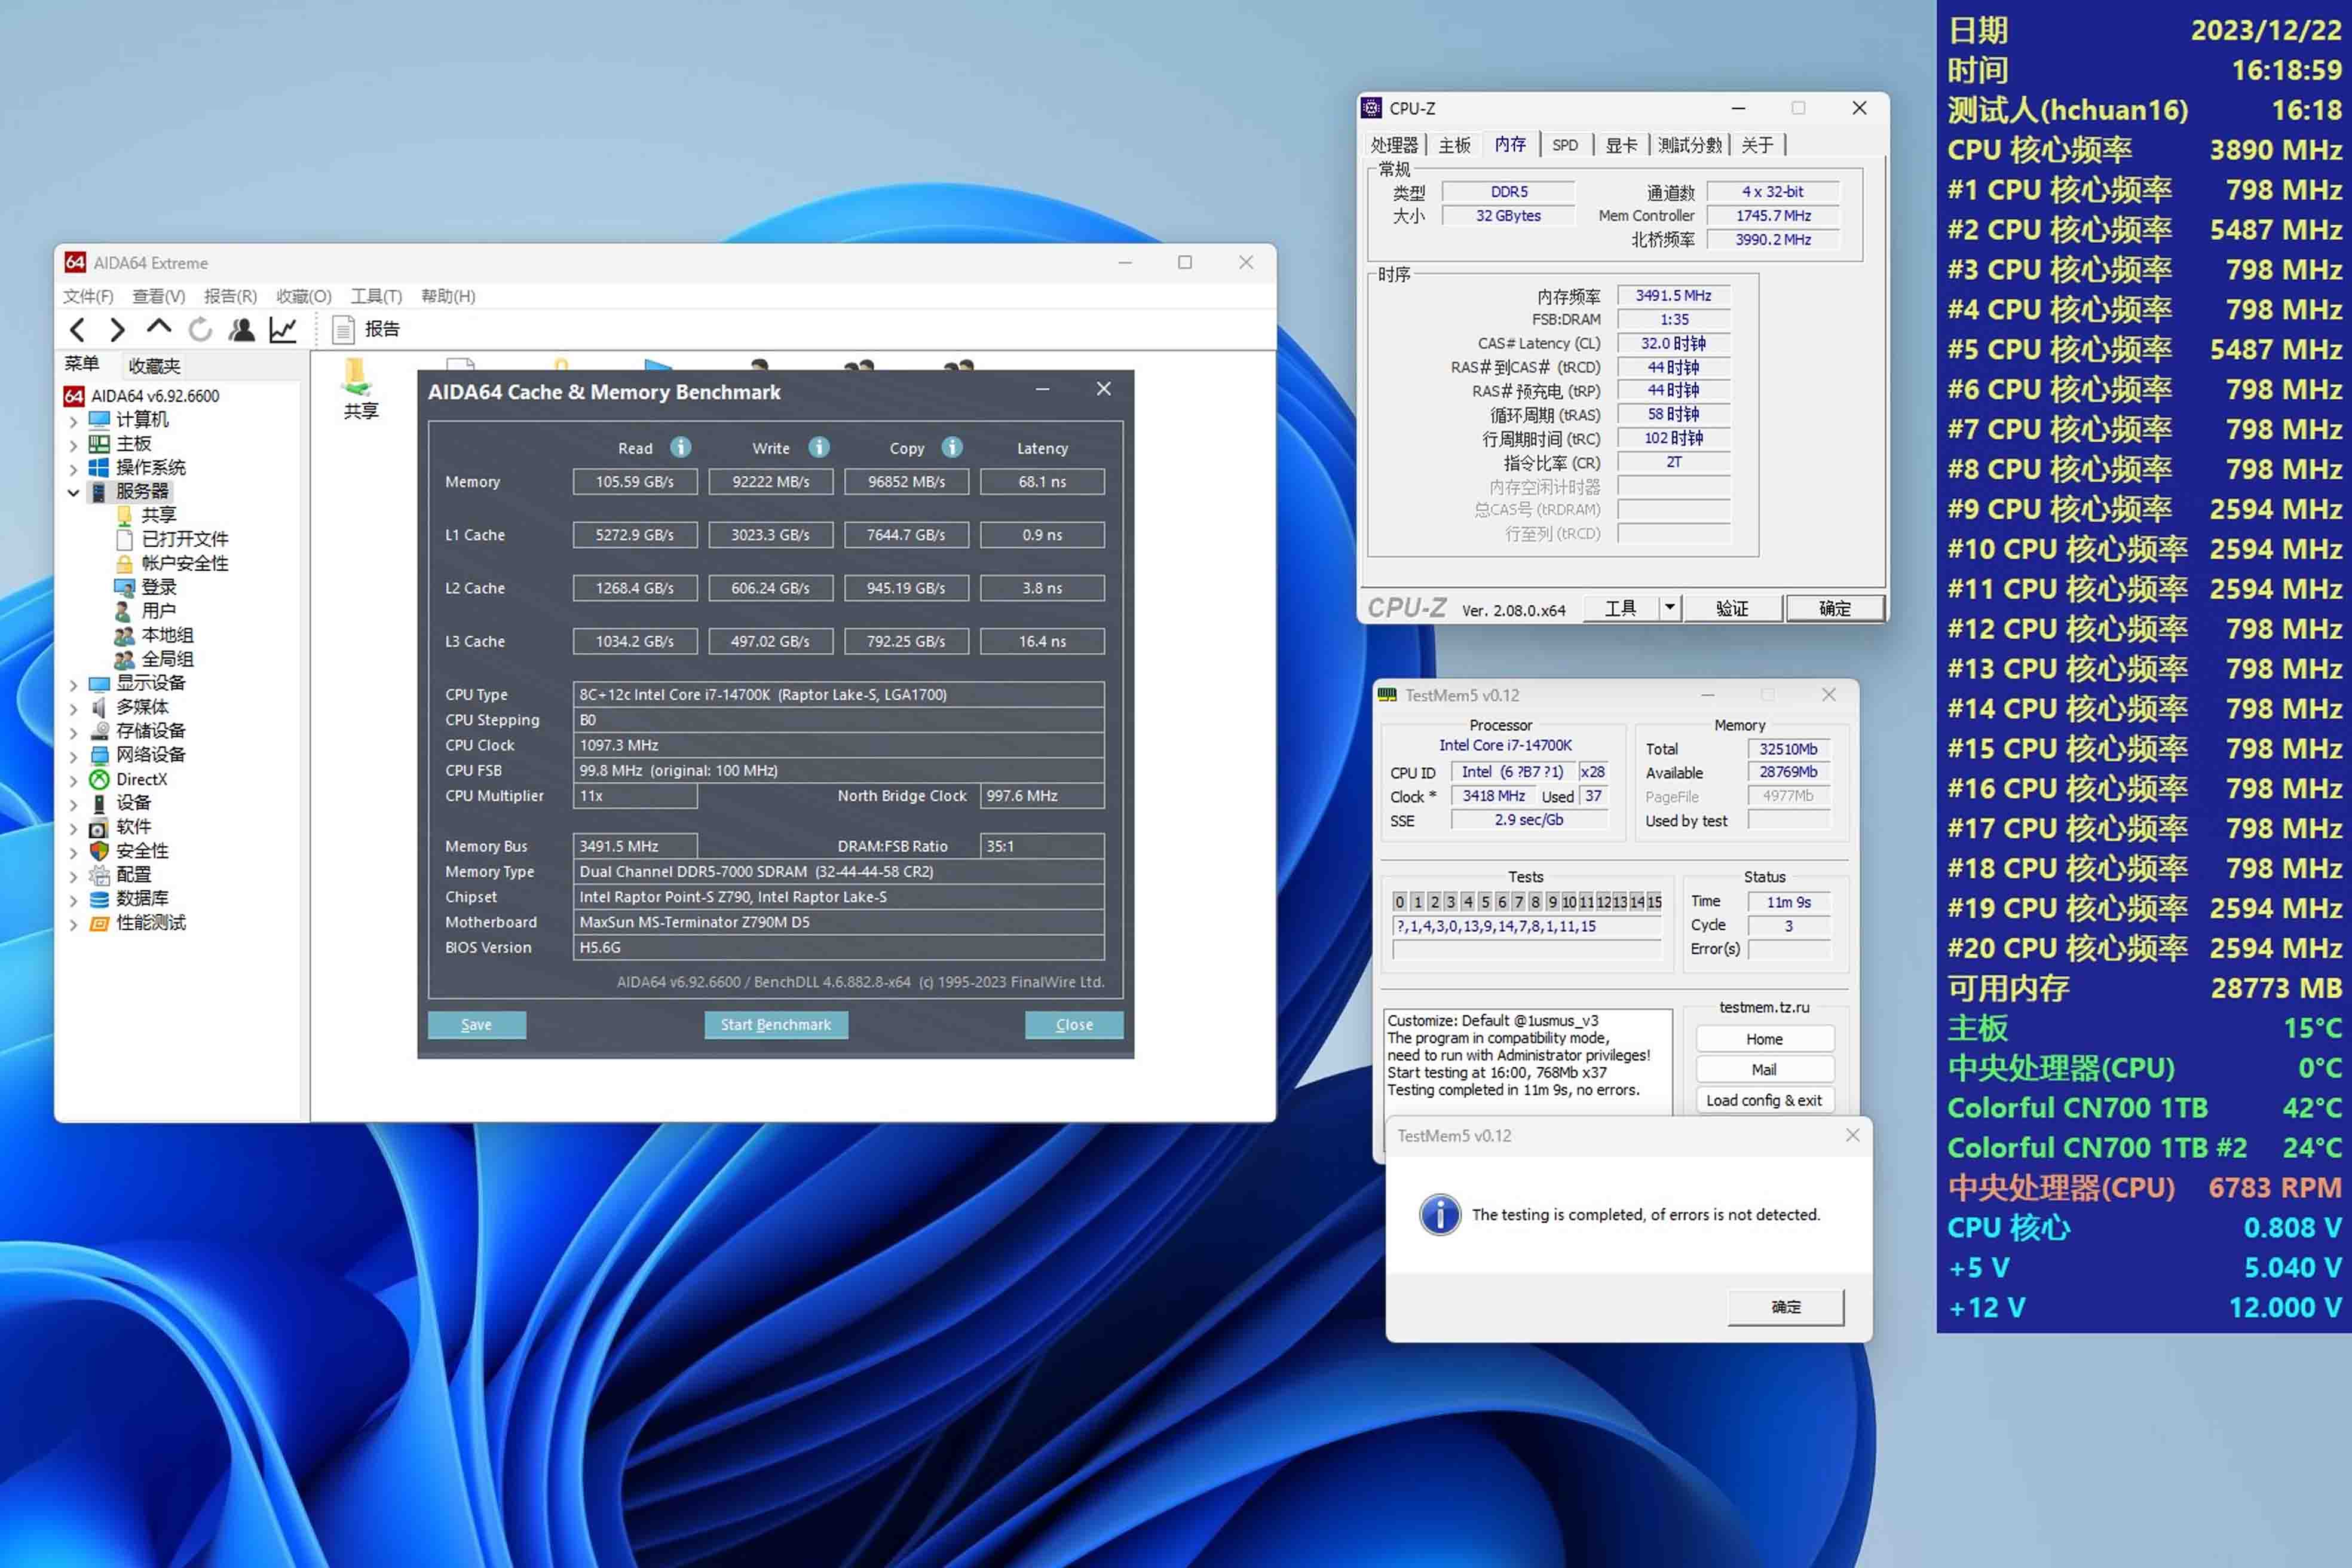
Task: Click the user icon in AIDA64 toolbar
Action: point(241,329)
